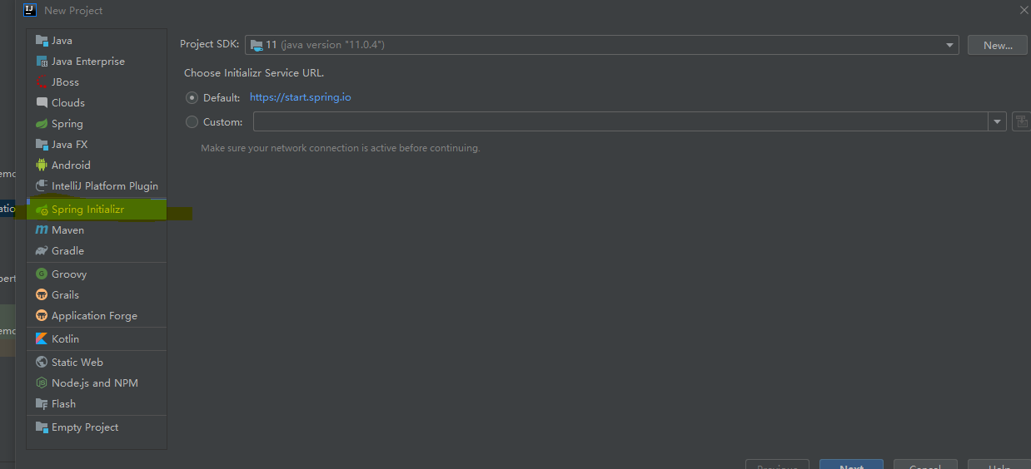Click the Grails icon
1031x469 pixels.
(42, 295)
